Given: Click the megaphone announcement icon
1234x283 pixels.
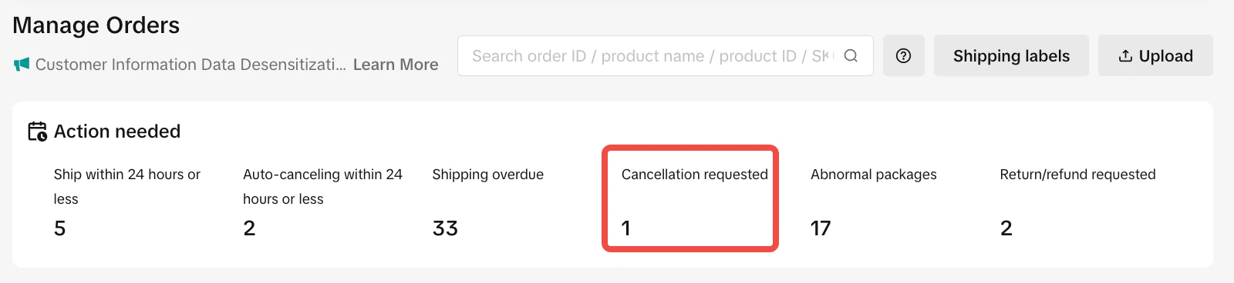Looking at the screenshot, I should pos(22,65).
